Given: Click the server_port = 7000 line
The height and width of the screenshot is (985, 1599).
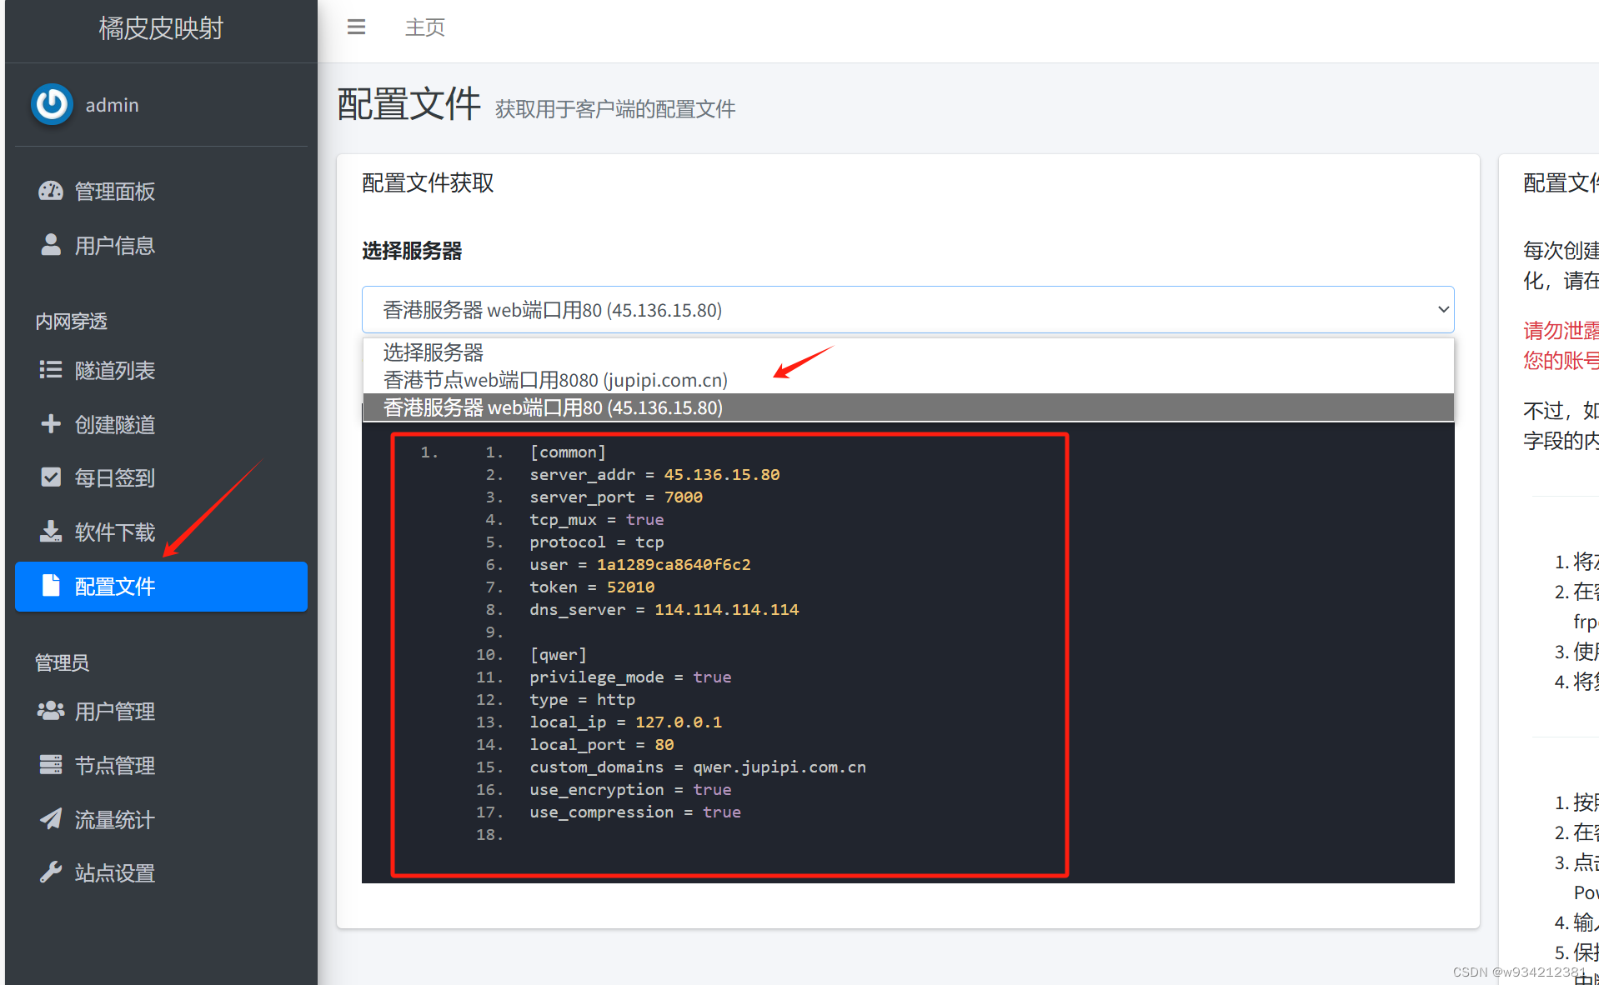Looking at the screenshot, I should pyautogui.click(x=616, y=497).
